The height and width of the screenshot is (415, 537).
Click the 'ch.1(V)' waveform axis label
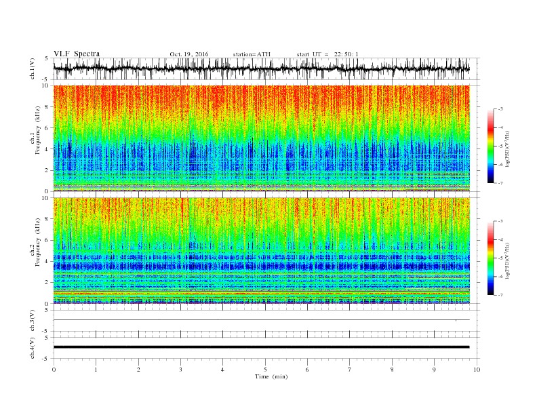[33, 68]
